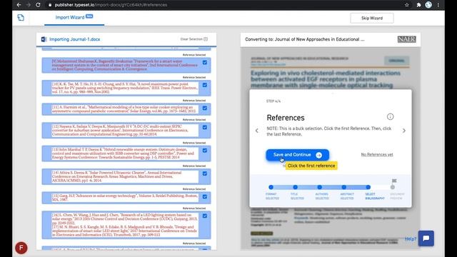
Task: Go to previous wizard step with left chevron
Action: [257, 131]
